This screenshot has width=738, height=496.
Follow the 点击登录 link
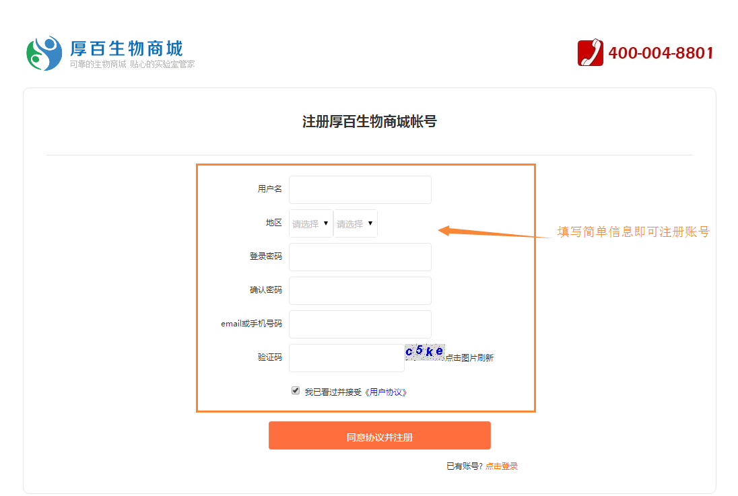point(502,466)
